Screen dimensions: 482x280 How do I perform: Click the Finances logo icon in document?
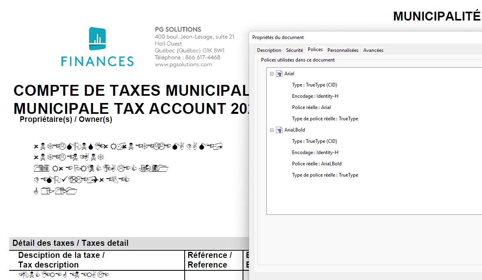(97, 39)
